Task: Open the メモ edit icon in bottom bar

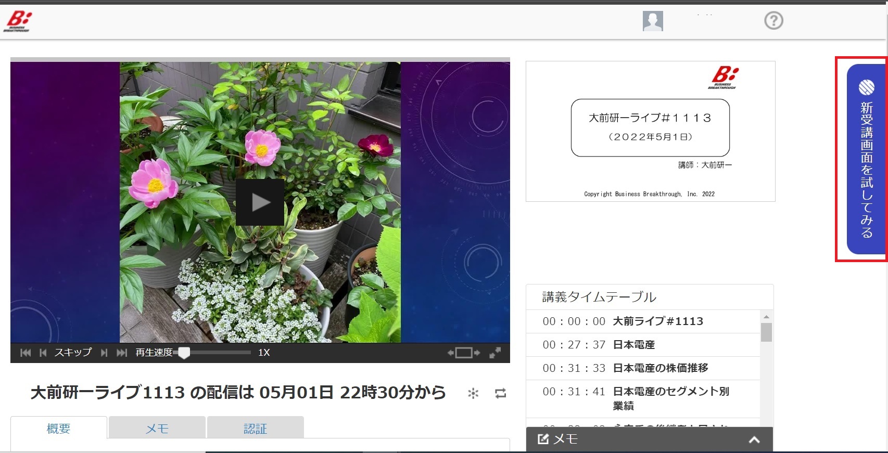Action: [x=543, y=439]
